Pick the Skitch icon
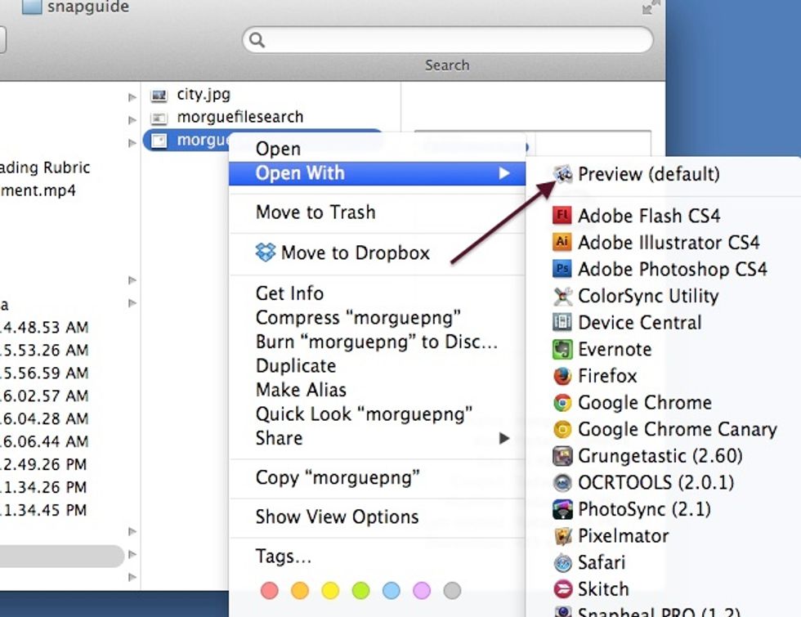801x617 pixels. tap(562, 589)
